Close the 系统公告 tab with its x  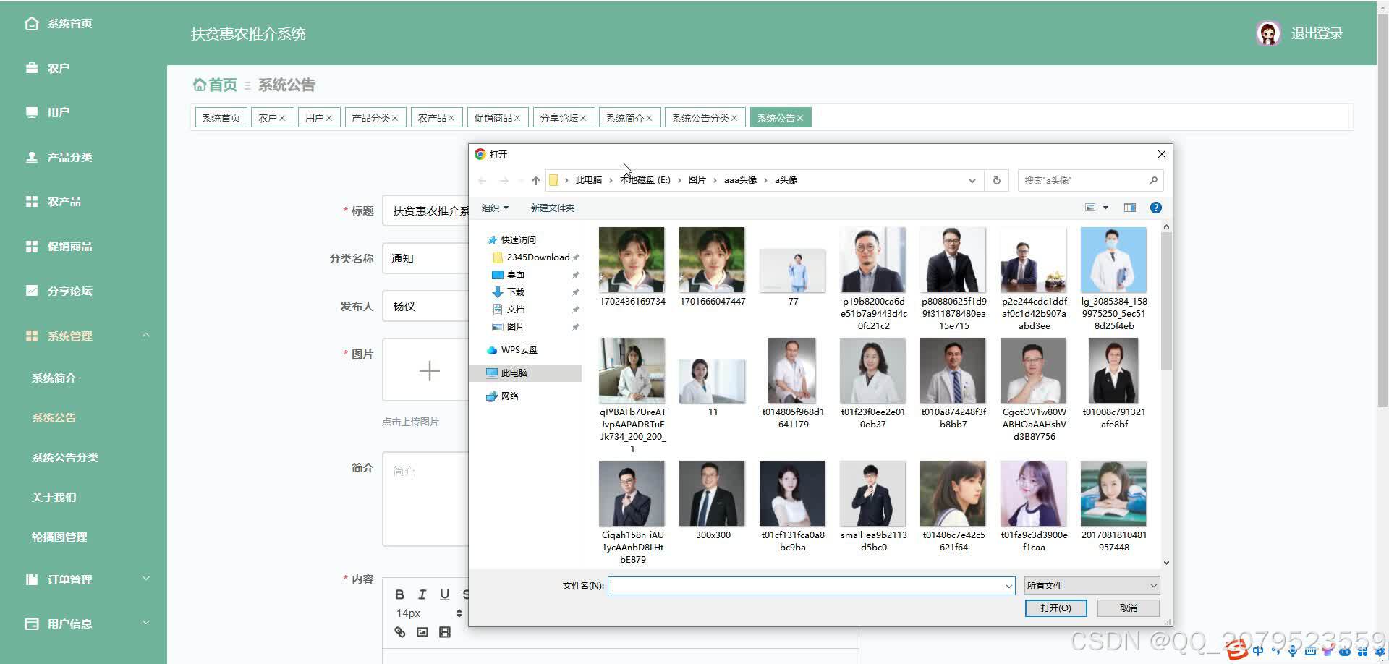click(x=800, y=118)
